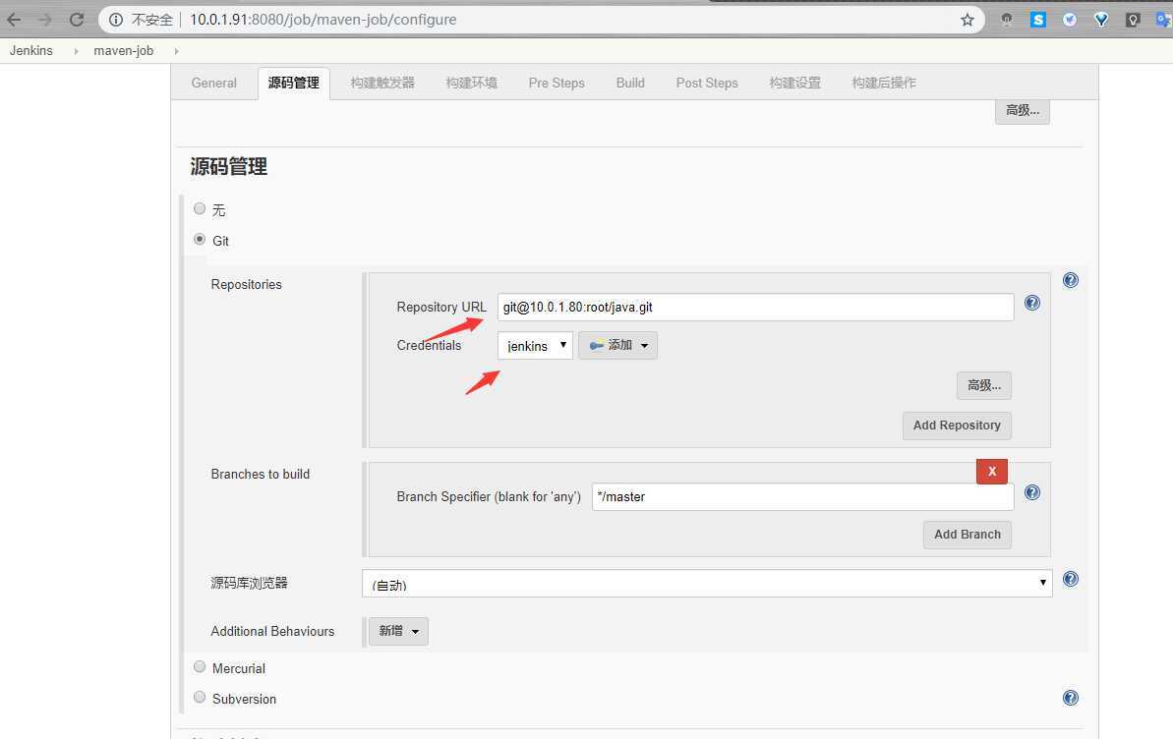Reload the page with refresh icon
The height and width of the screenshot is (739, 1173).
(x=77, y=20)
